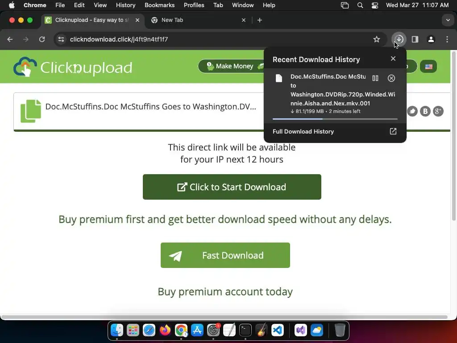Open Spotlight search in menu bar

(x=360, y=5)
